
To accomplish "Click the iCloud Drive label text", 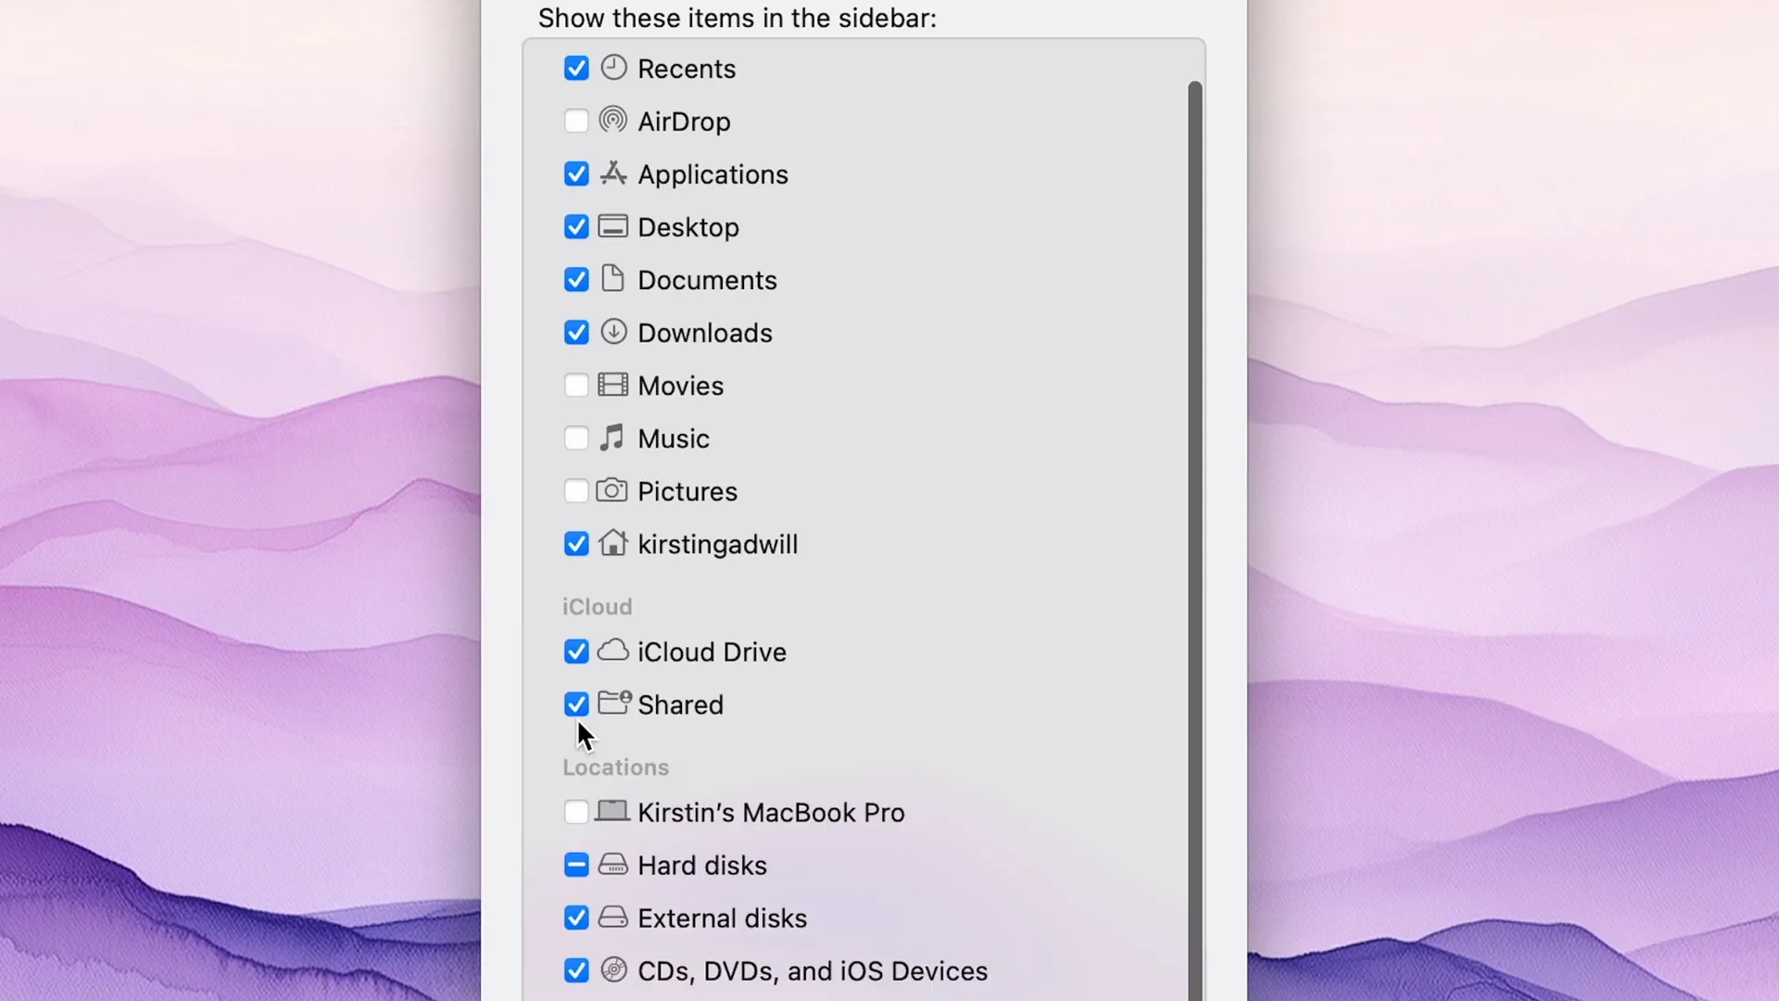I will click(x=712, y=652).
